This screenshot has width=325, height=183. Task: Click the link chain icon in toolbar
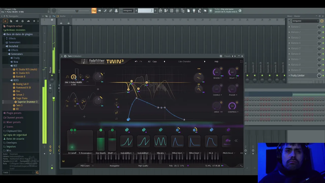(111, 11)
